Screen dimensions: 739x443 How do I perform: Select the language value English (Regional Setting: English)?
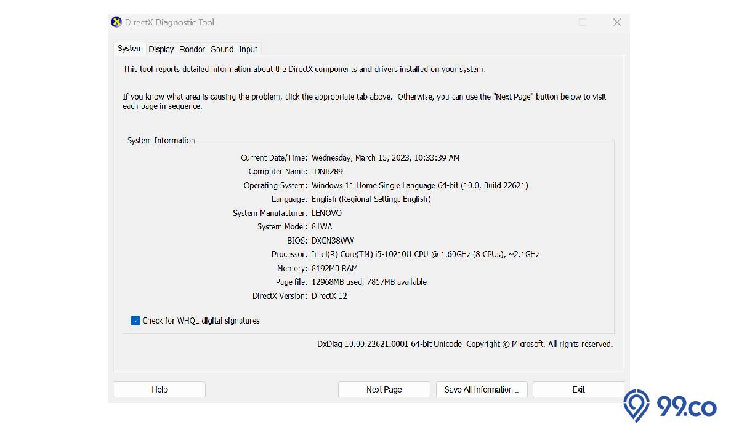[x=371, y=199]
